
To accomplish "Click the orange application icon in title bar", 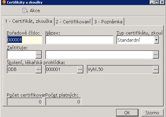I will pyautogui.click(x=4, y=2).
